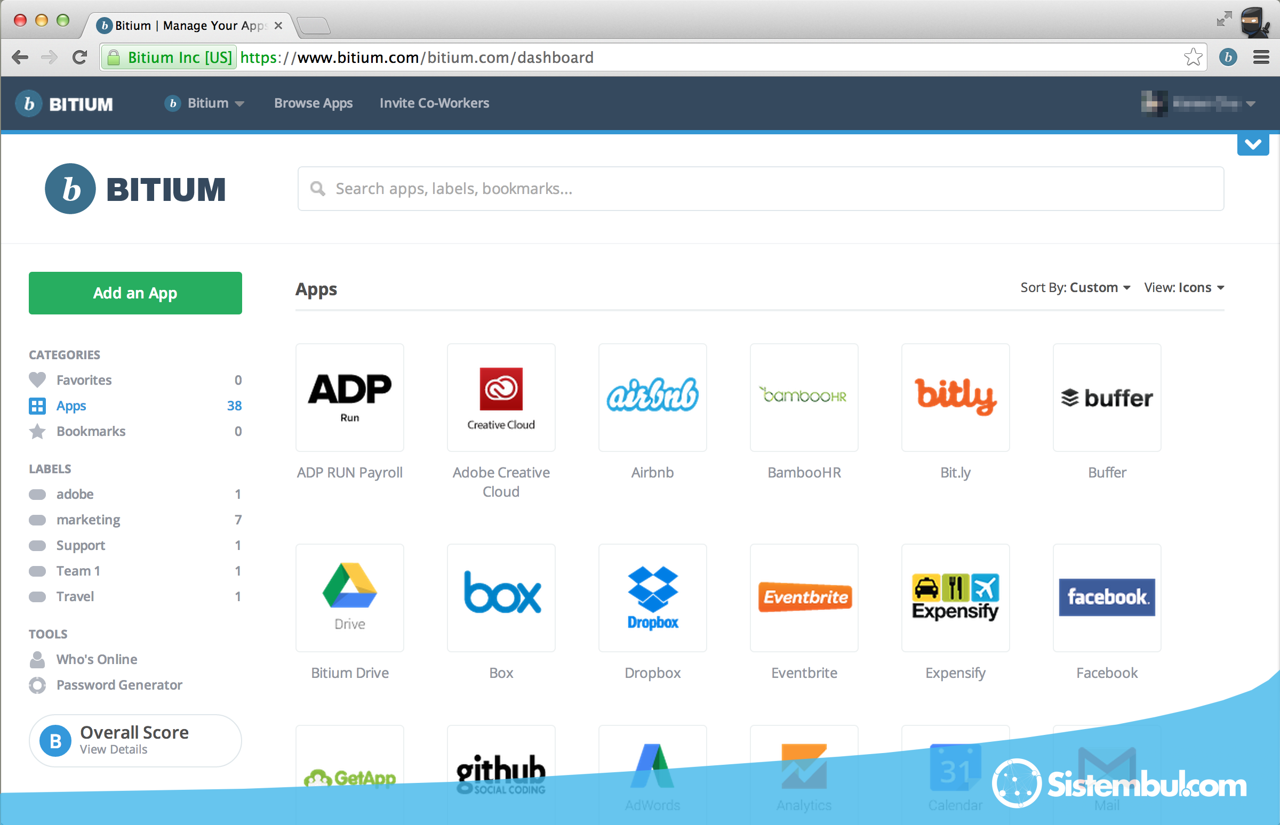Open a new browser tab
This screenshot has height=825, width=1280.
(x=314, y=25)
